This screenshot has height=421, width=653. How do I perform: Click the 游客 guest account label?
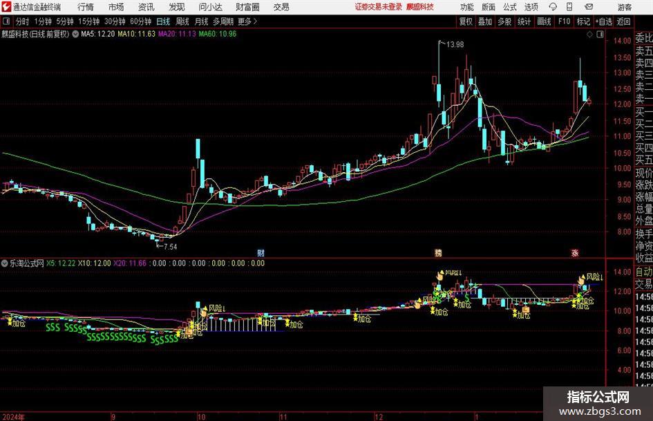pos(625,7)
